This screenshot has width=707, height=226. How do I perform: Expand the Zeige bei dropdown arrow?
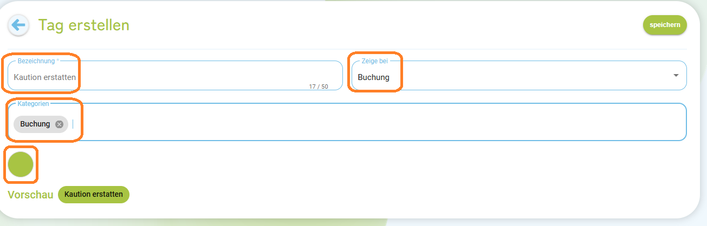pos(676,75)
